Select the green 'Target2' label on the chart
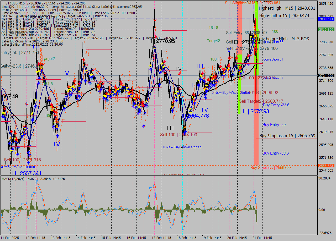 click(48, 59)
